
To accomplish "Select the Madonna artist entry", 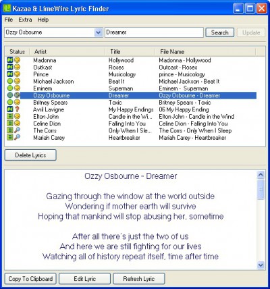I will [x=45, y=60].
